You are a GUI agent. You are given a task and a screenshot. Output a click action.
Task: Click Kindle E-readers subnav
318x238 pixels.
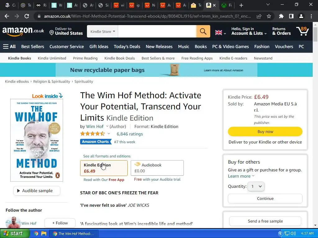click(x=233, y=58)
